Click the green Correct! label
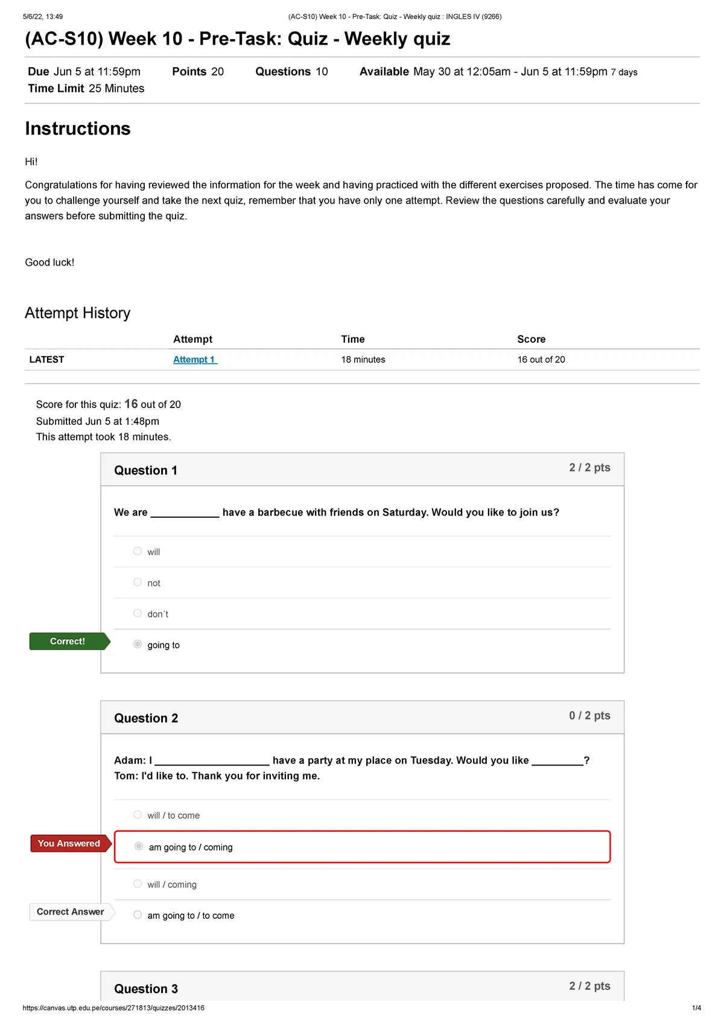Screen dimensions: 724x1025 tap(68, 641)
